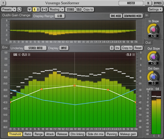The image size is (164, 139).
Task: Click In Slope value 4.50 field
Action: coord(153,36)
